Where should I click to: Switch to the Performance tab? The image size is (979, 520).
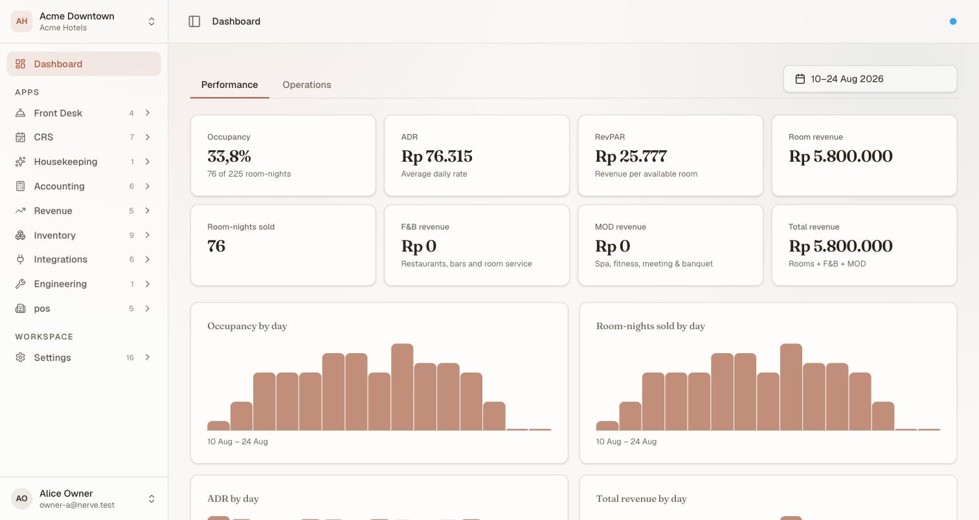(x=229, y=85)
